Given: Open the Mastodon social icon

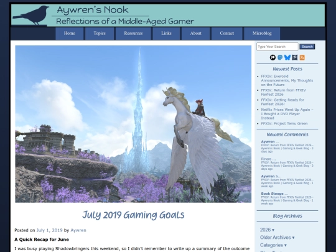Looking at the screenshot, I should point(280,57).
